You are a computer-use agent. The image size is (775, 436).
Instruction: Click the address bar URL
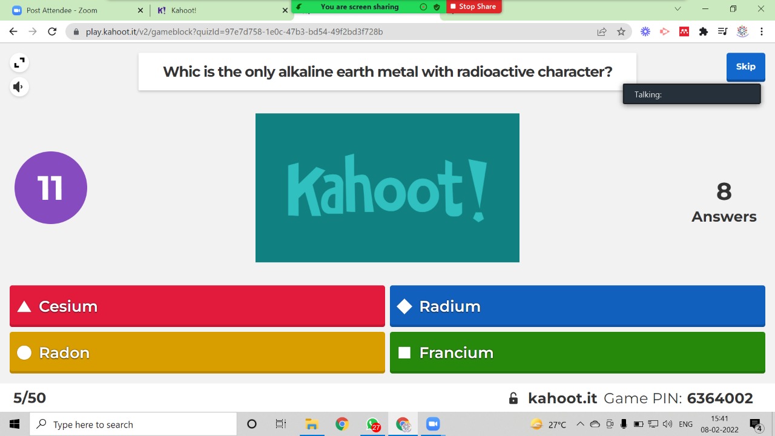tap(234, 31)
